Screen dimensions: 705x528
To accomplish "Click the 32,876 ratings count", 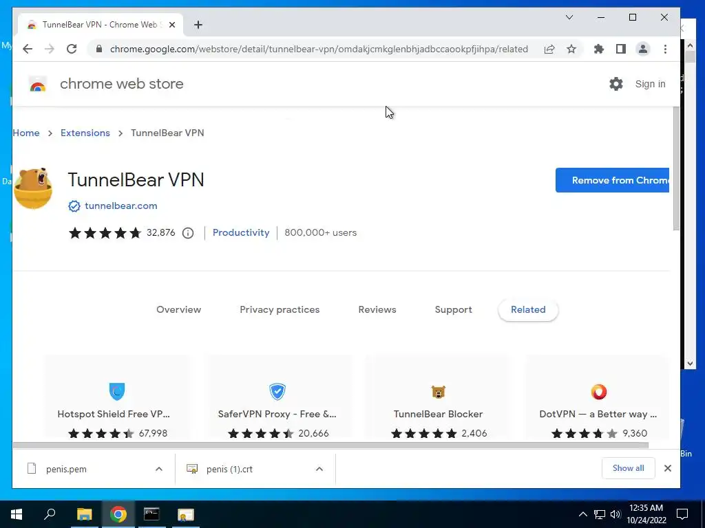I will 161,232.
